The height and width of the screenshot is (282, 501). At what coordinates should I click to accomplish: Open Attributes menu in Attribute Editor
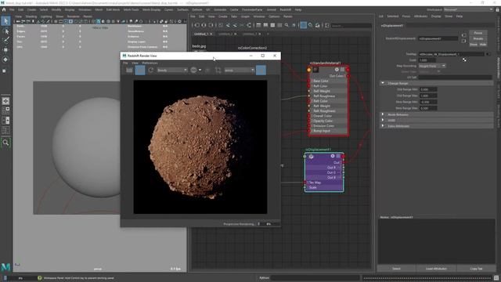(420, 16)
